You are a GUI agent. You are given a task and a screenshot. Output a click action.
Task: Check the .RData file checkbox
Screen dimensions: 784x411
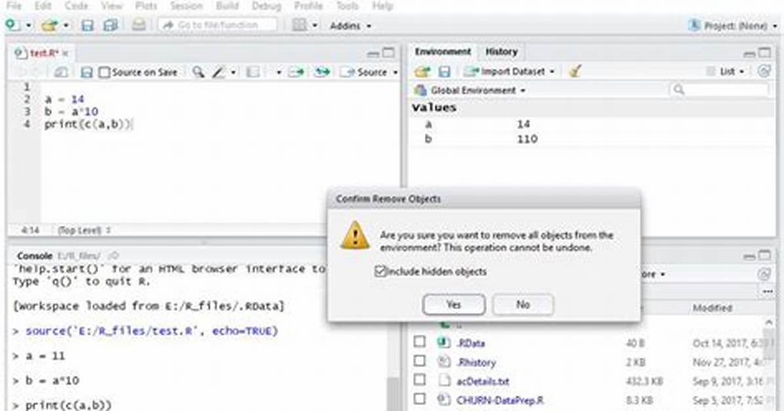pyautogui.click(x=420, y=342)
